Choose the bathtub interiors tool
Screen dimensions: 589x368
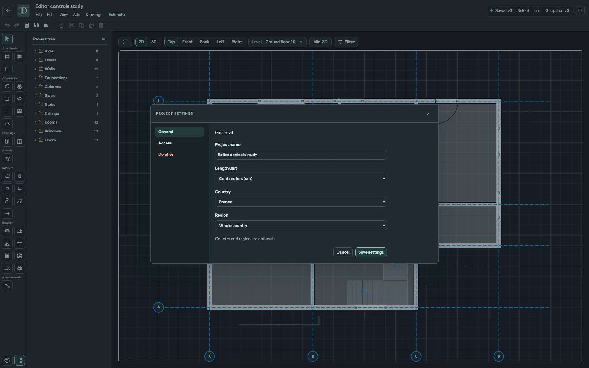point(7,176)
